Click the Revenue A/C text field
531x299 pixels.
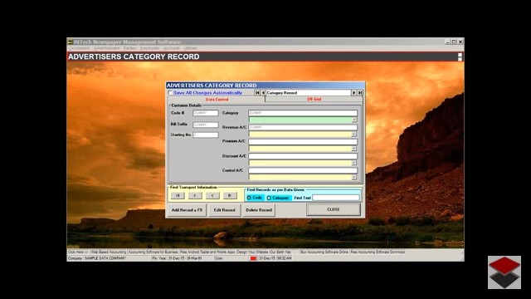pos(303,127)
